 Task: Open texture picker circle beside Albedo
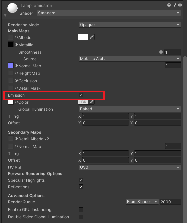click(17, 37)
